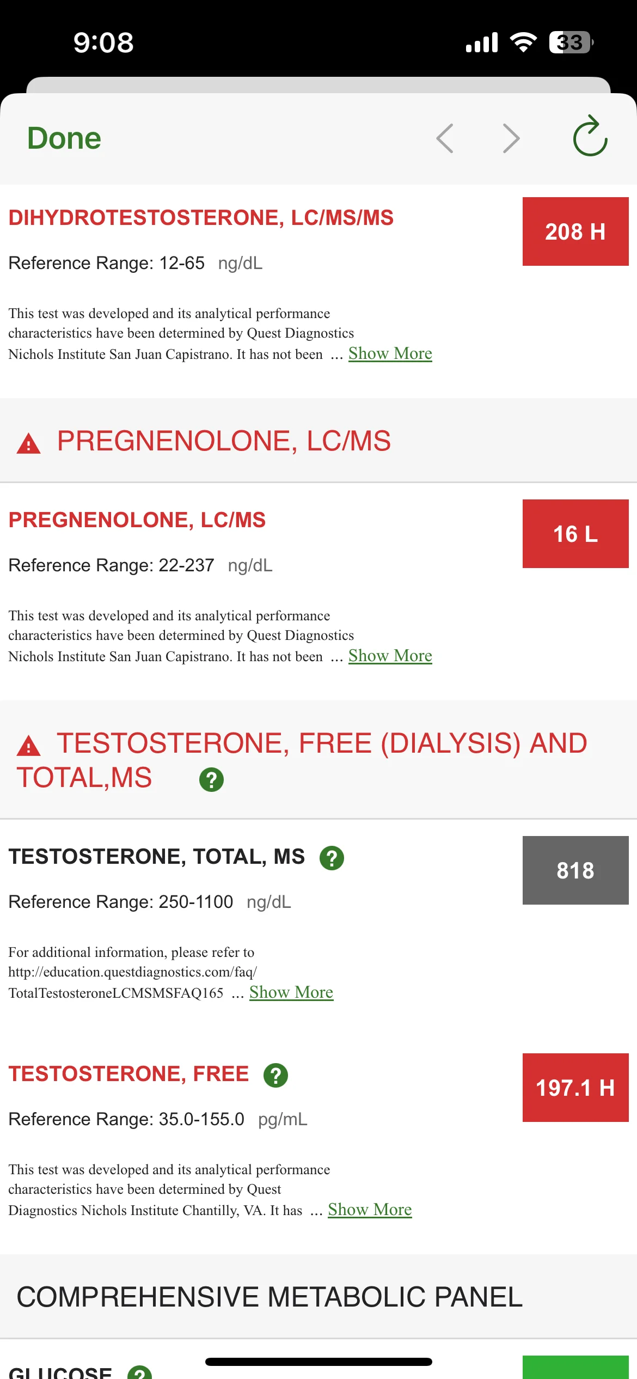The image size is (637, 1379).
Task: Go forward with the right chevron
Action: click(511, 138)
